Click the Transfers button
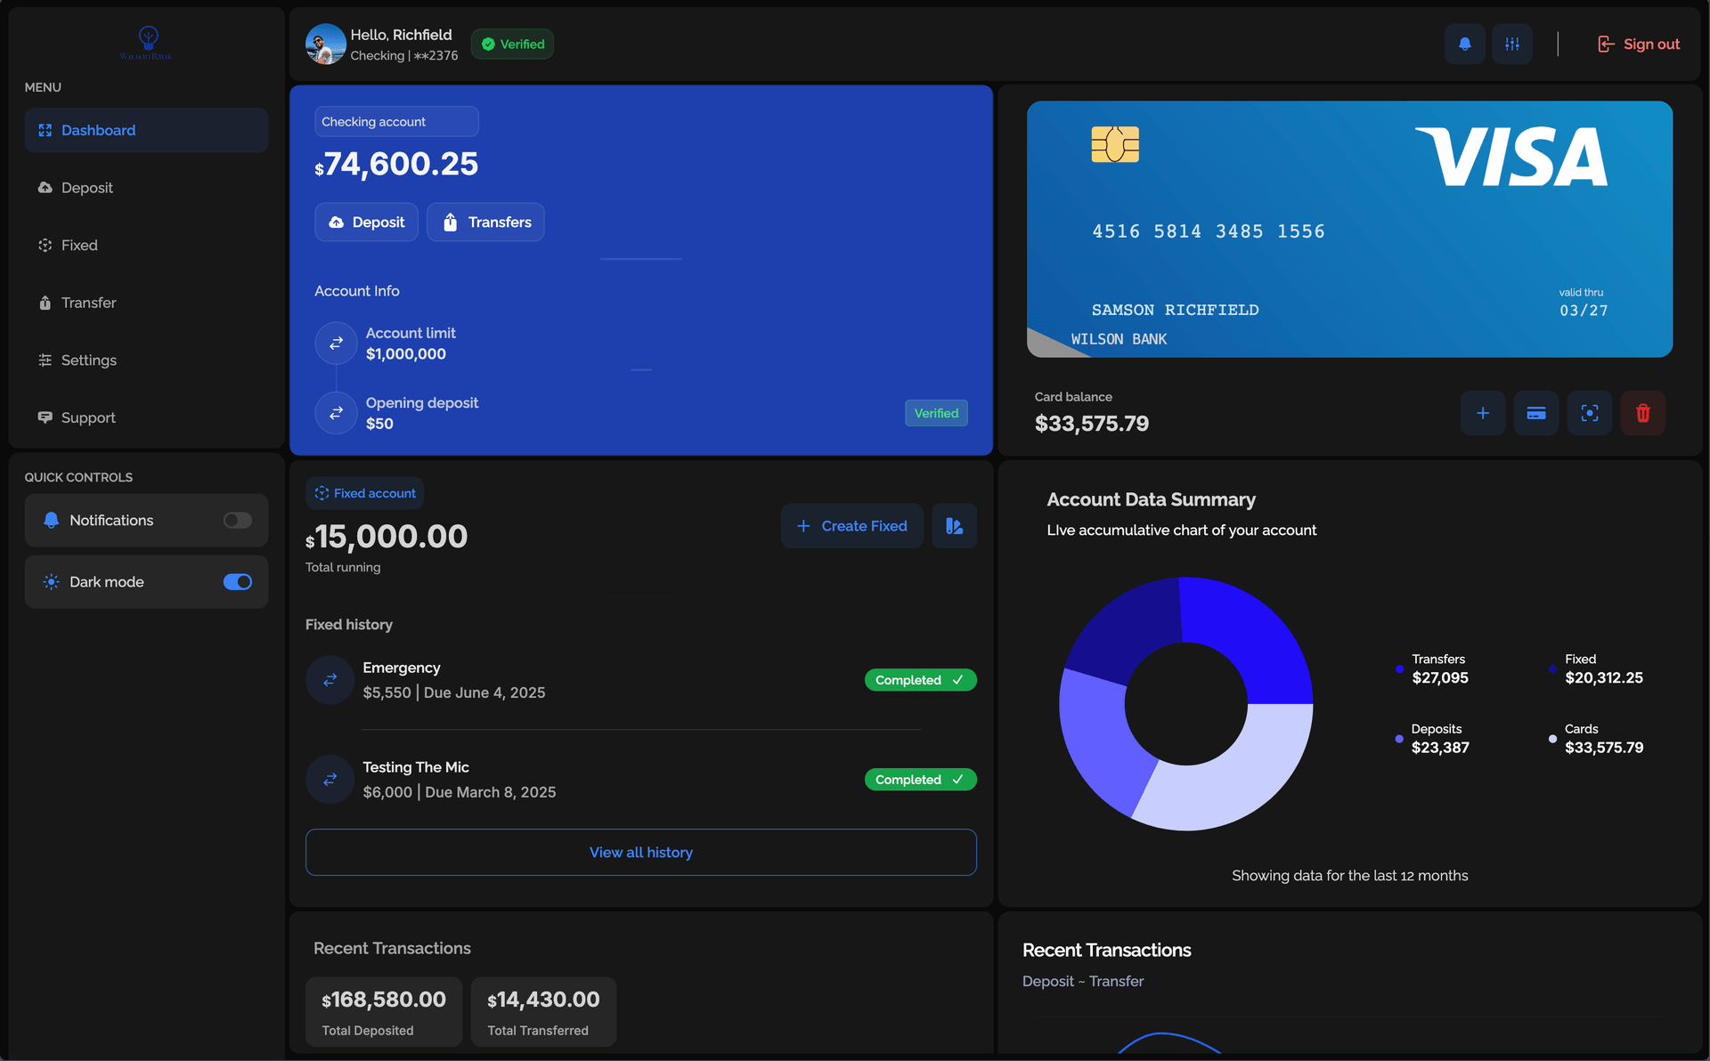This screenshot has width=1710, height=1061. [x=485, y=222]
